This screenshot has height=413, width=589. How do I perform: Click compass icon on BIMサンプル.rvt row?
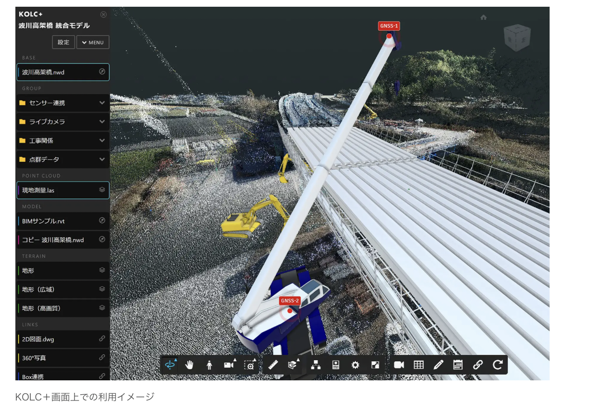(102, 220)
